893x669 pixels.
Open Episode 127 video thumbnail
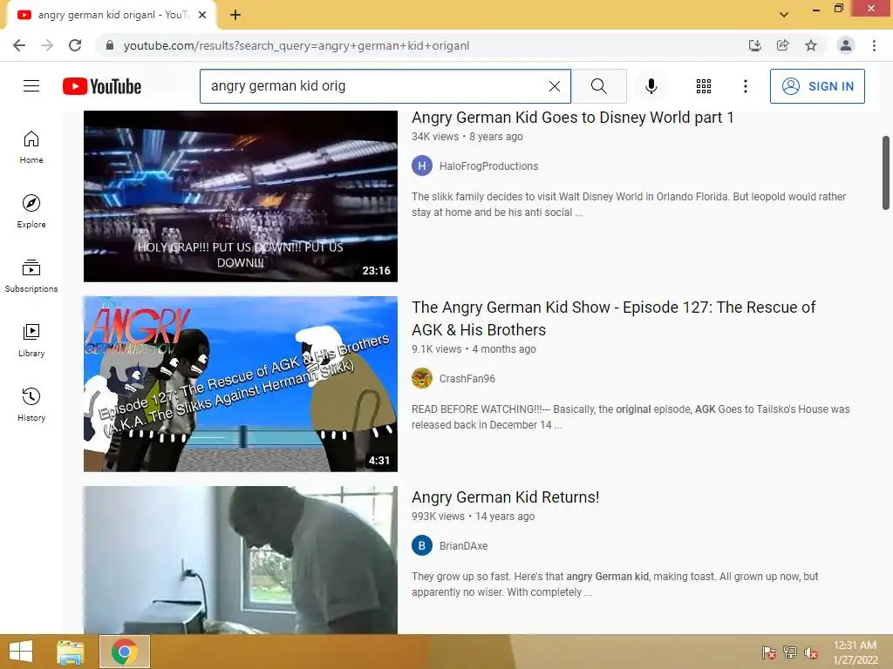click(241, 384)
